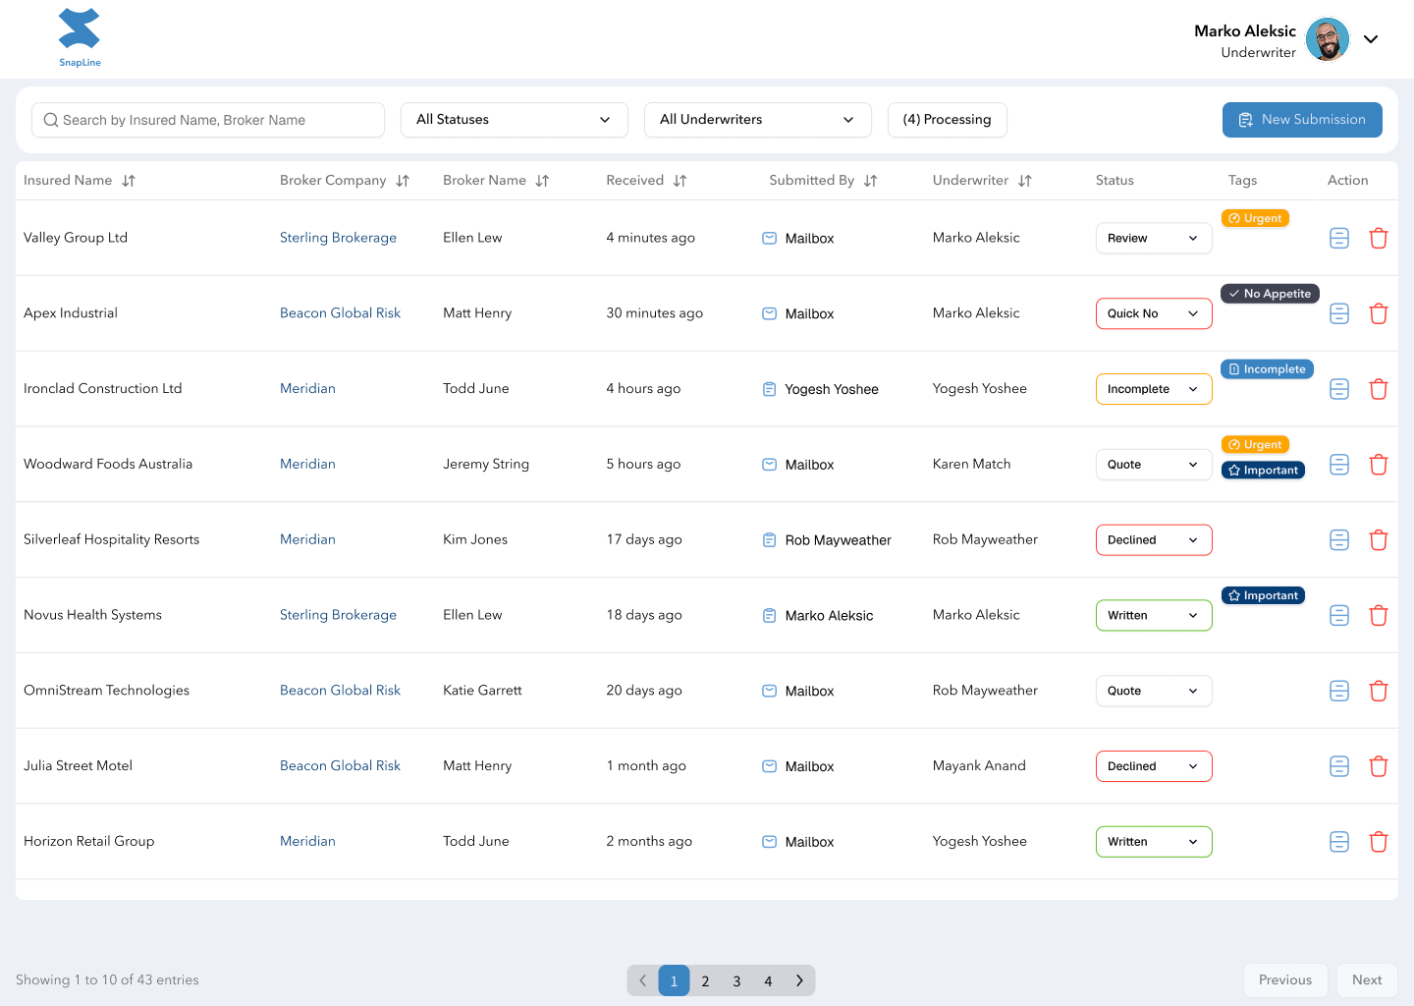
Task: Open details icon for Novus Health Systems
Action: click(1338, 615)
